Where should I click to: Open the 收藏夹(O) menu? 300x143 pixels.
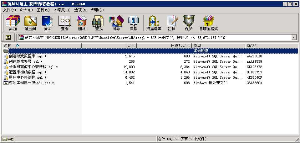(62, 10)
